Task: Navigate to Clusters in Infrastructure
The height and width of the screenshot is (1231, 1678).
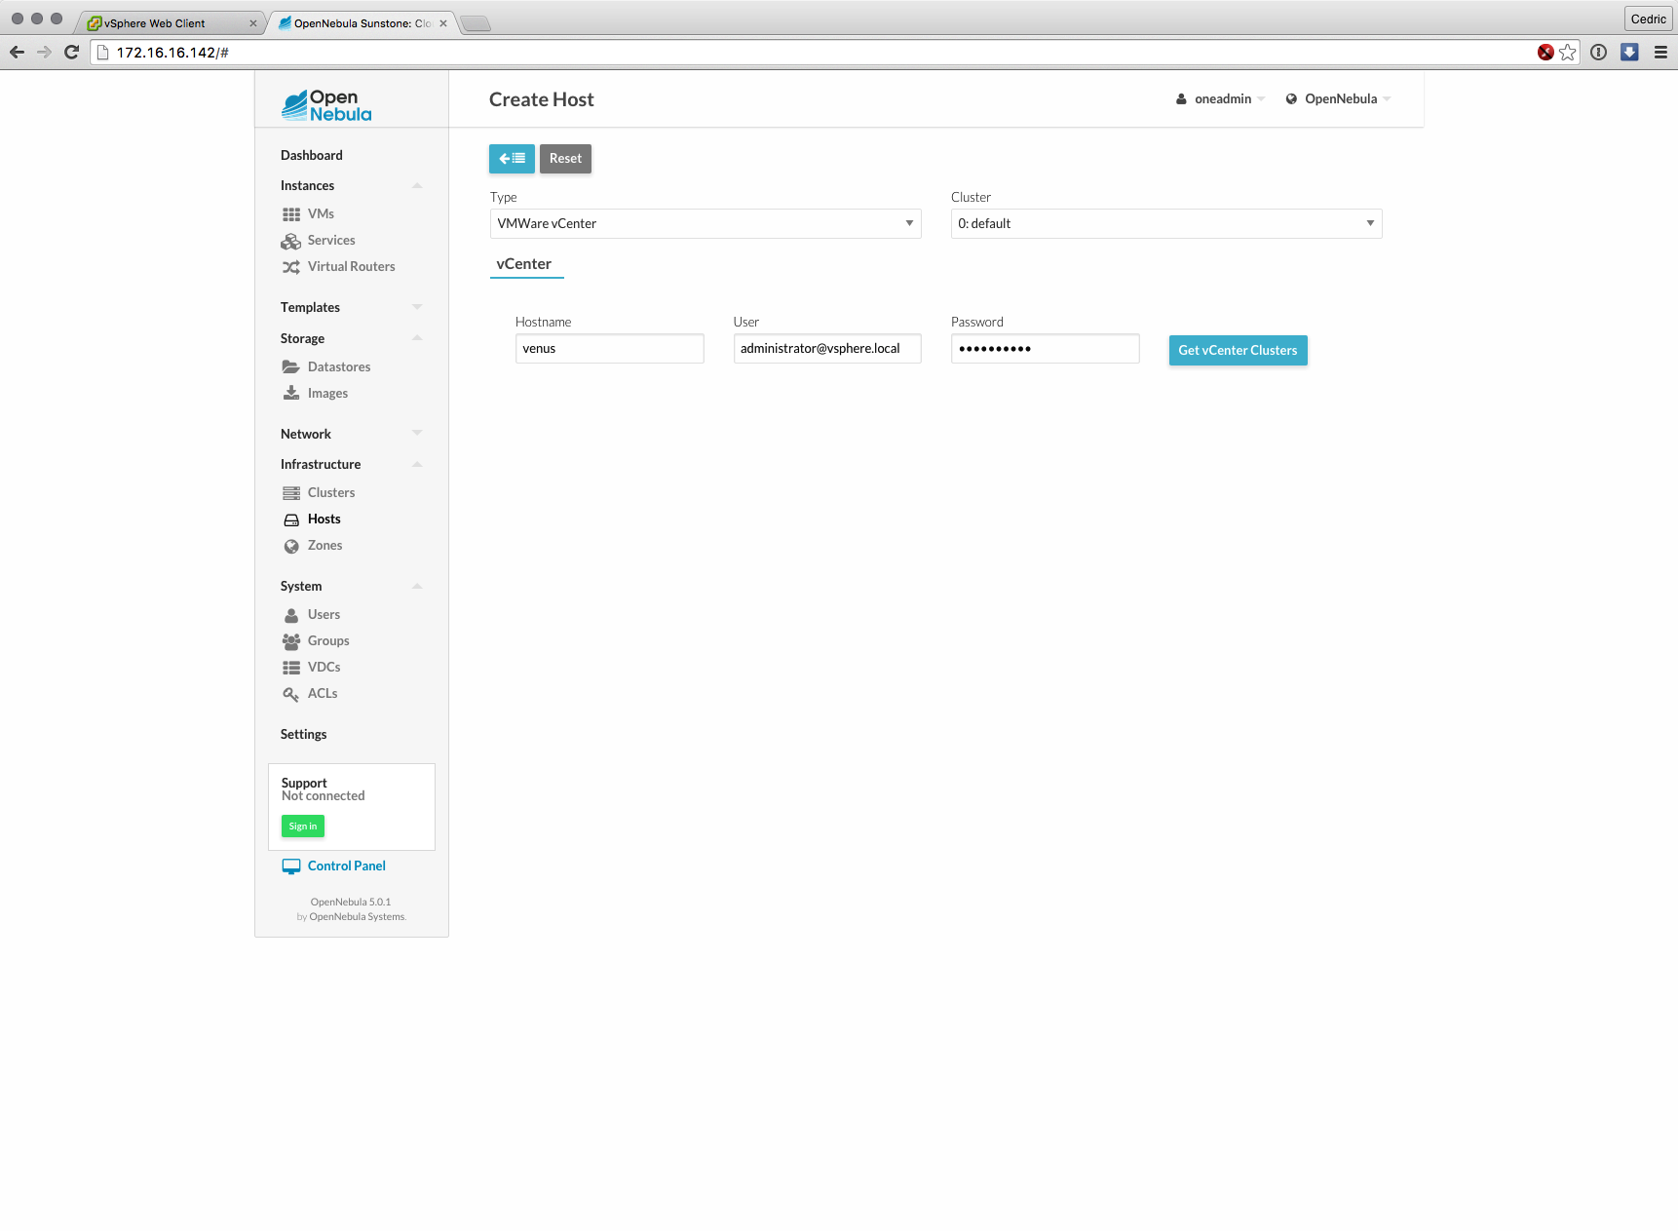Action: (x=330, y=493)
